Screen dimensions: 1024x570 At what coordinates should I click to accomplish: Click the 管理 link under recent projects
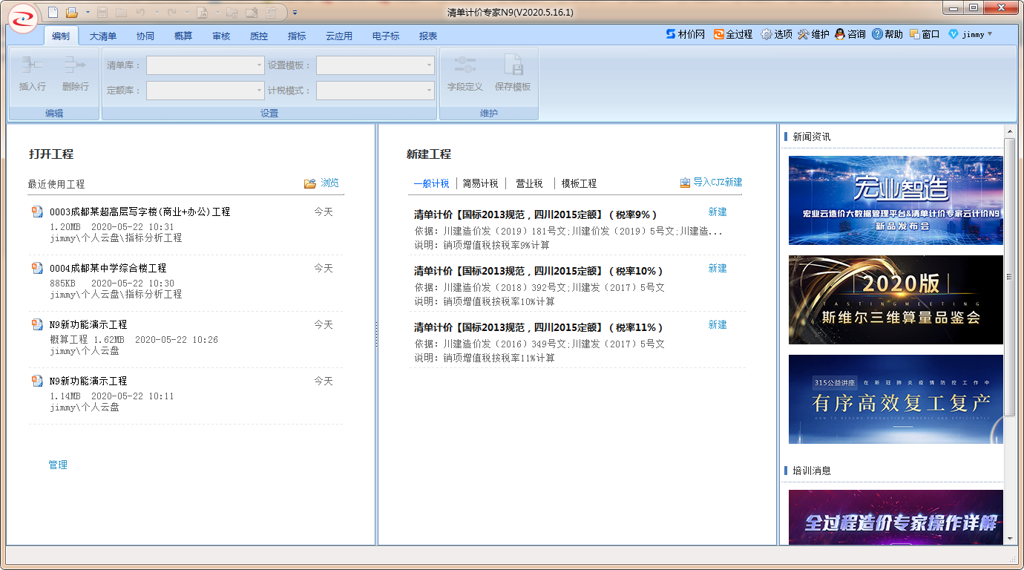pos(58,465)
